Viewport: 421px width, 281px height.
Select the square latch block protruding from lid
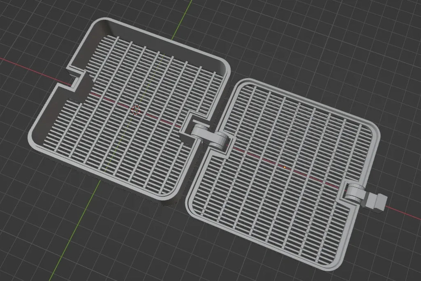click(375, 202)
